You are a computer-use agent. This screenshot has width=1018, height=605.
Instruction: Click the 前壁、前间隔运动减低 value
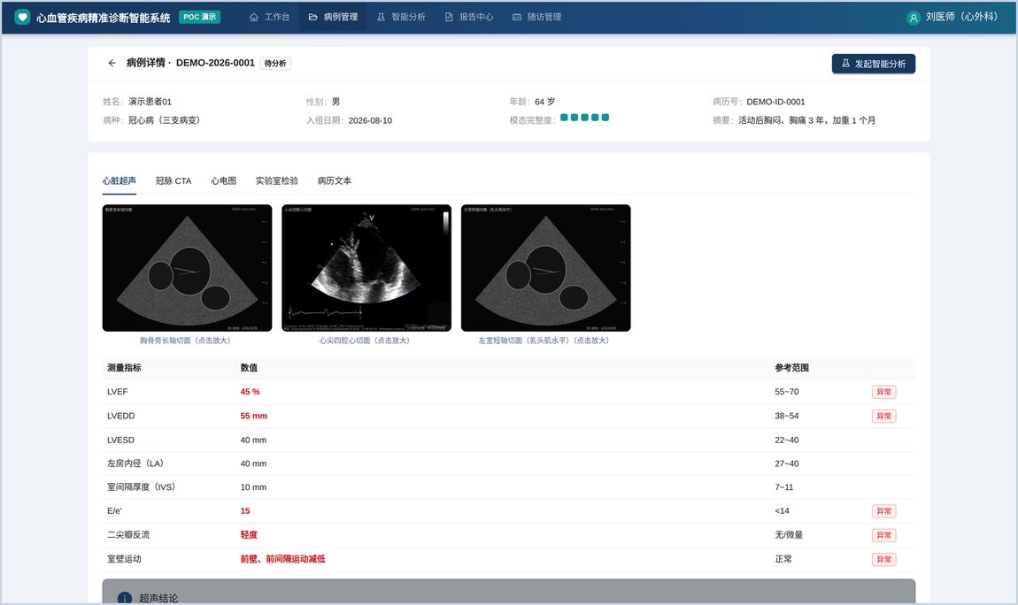point(282,559)
